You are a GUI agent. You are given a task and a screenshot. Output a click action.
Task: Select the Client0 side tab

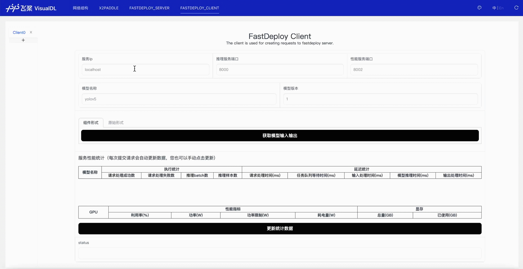tap(19, 32)
